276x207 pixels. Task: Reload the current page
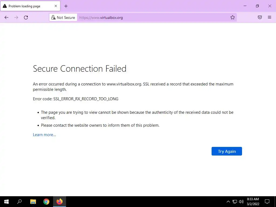[26, 18]
